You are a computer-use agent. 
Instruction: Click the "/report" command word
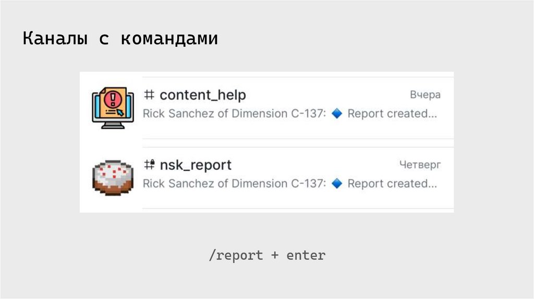coord(235,256)
